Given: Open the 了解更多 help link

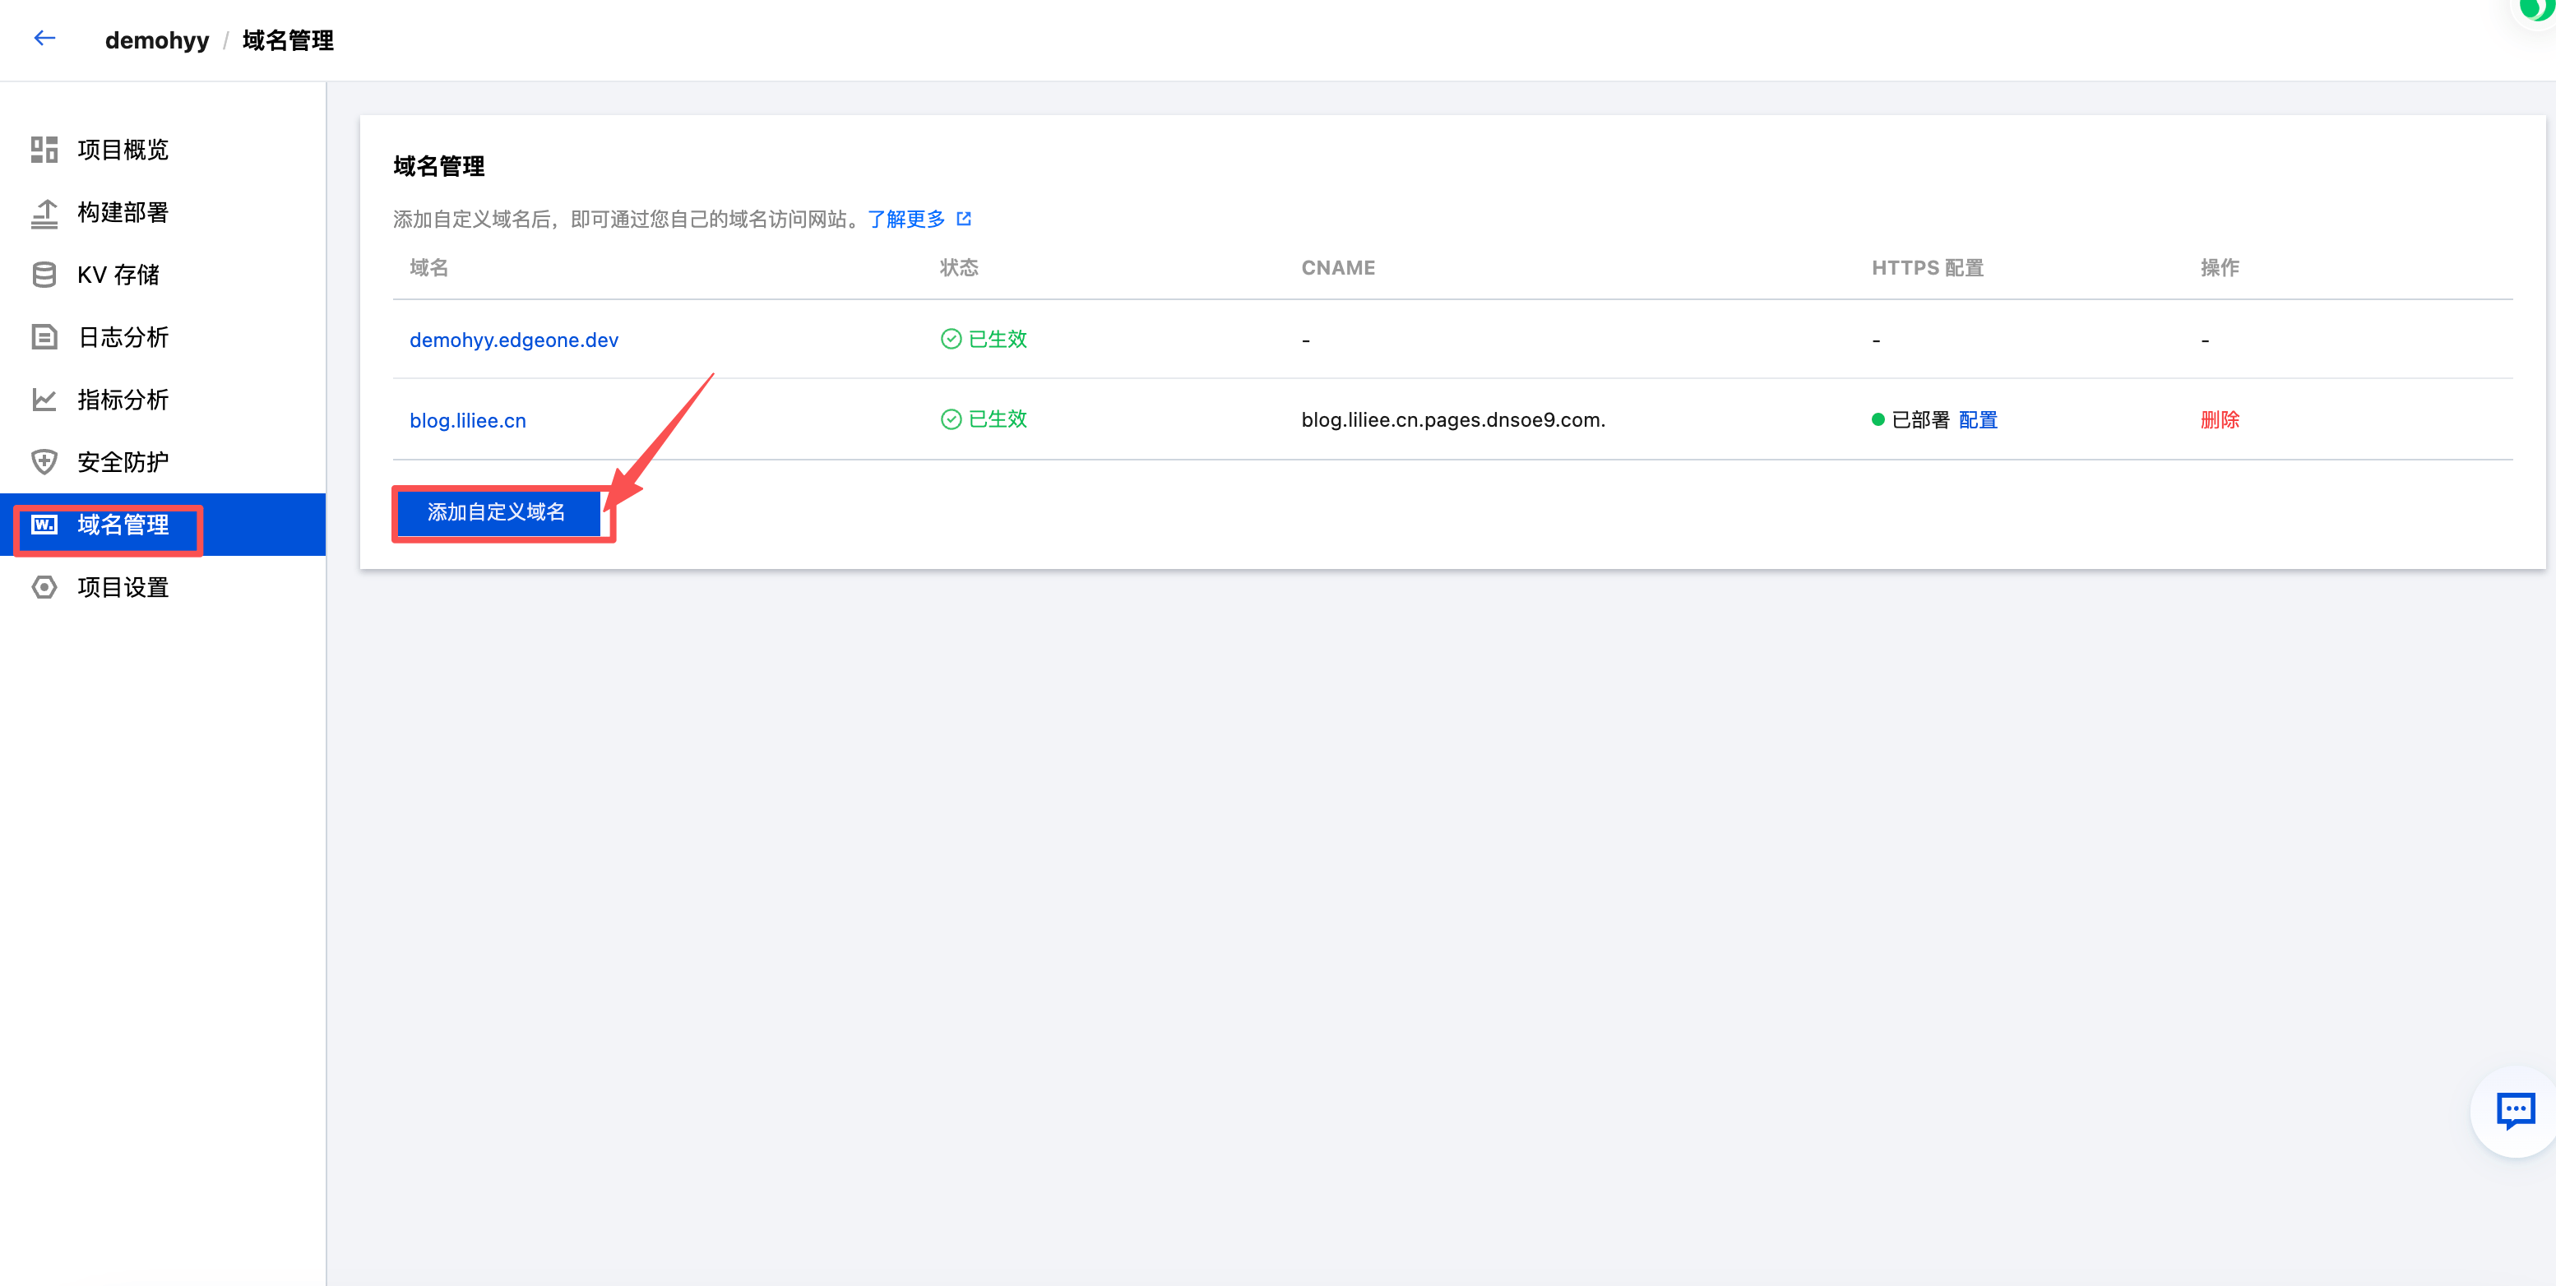Looking at the screenshot, I should [906, 218].
